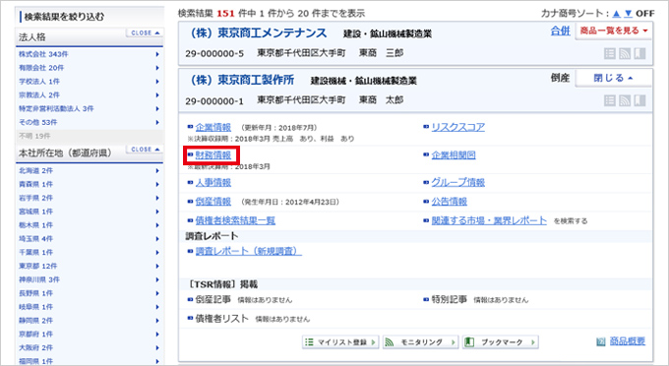The width and height of the screenshot is (669, 366).
Task: Open 商品一覧を見る dropdown
Action: (x=614, y=30)
